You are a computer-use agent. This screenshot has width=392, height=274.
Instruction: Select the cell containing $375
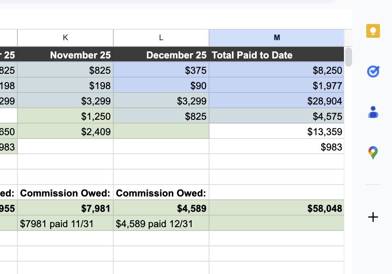[x=161, y=70]
